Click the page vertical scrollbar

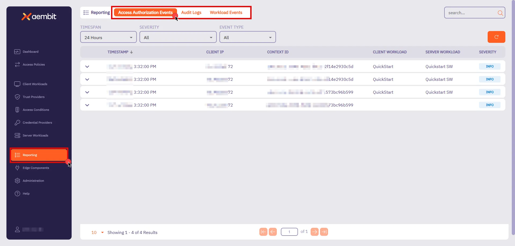click(x=513, y=118)
